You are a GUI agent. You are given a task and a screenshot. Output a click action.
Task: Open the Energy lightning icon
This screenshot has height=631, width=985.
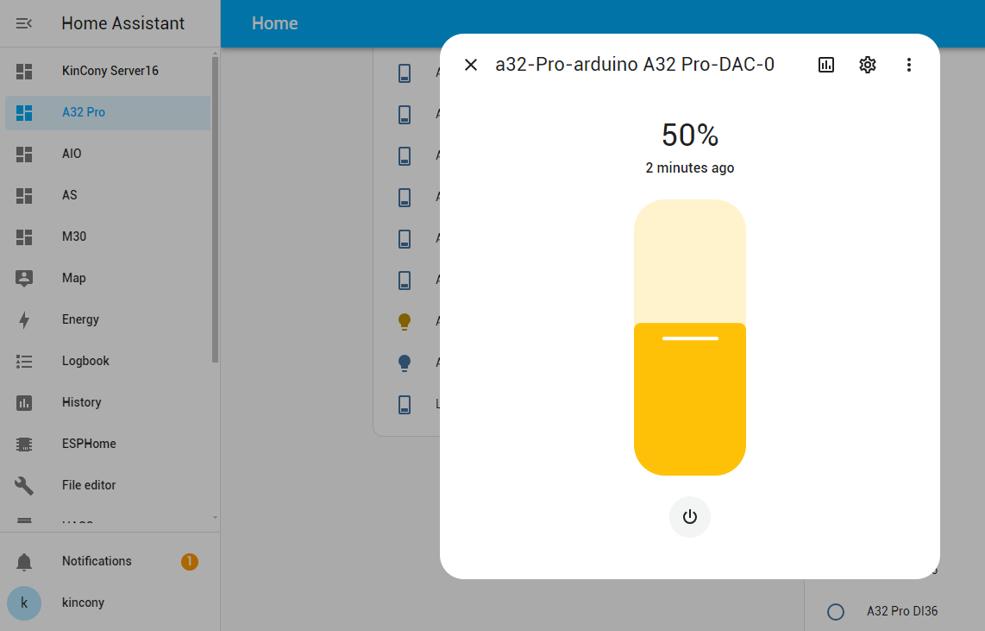click(24, 319)
